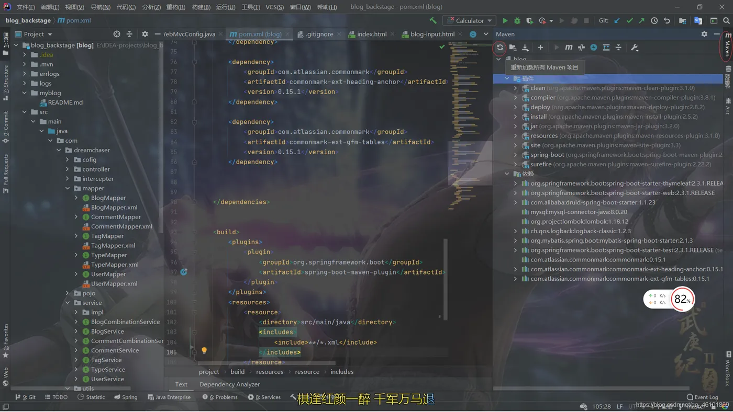Open the Calculator run configuration dropdown

pos(469,21)
